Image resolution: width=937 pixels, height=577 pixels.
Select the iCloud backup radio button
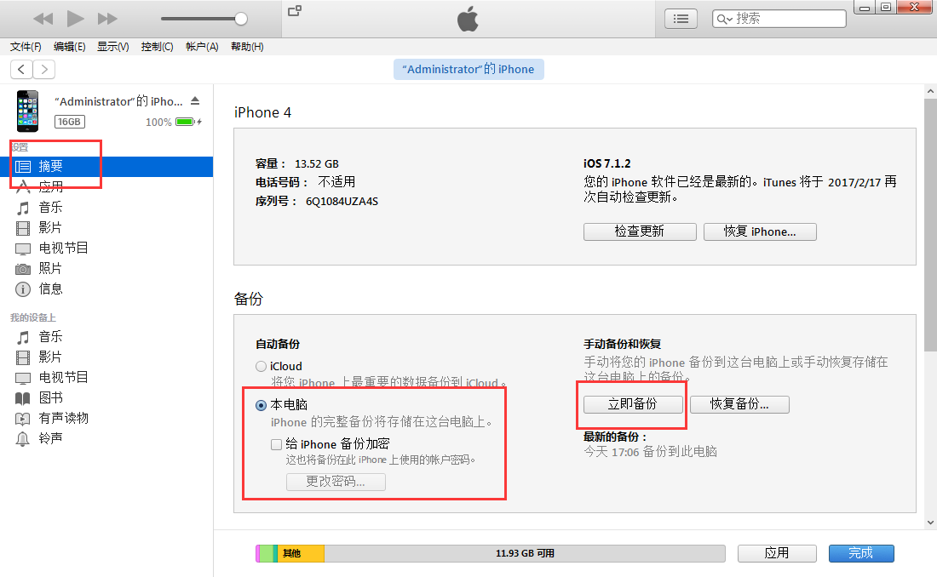(x=262, y=366)
